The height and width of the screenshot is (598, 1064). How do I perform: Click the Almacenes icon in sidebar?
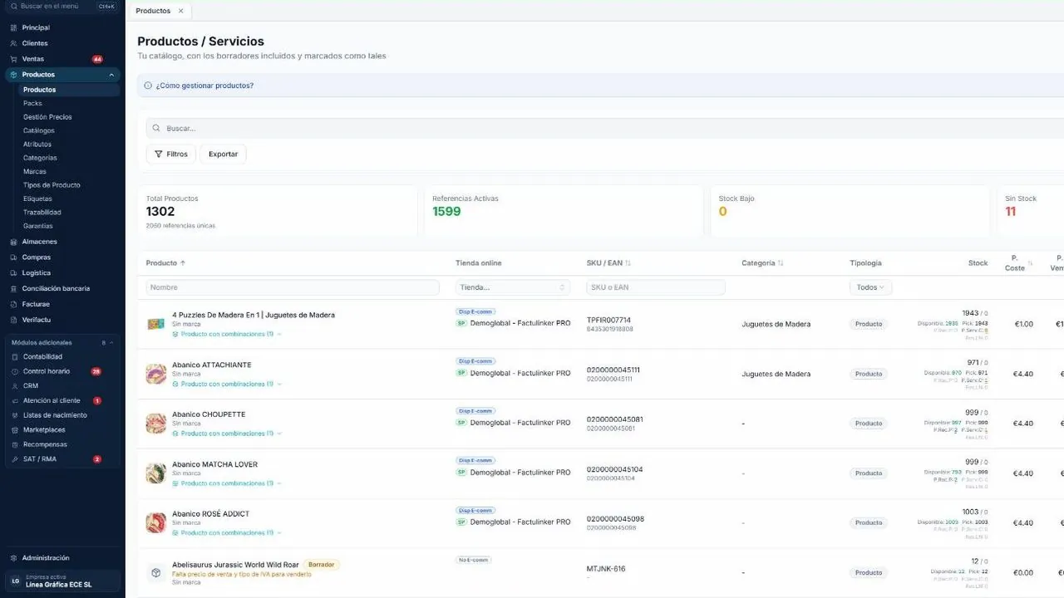[x=13, y=242]
